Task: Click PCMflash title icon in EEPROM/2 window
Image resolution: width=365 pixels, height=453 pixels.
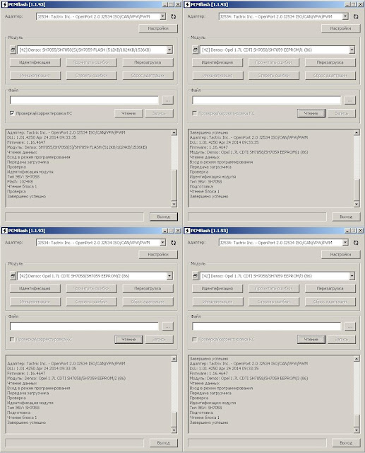Action: pos(5,231)
